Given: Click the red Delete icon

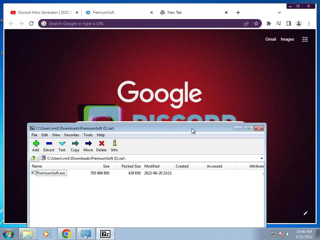Looking at the screenshot, I should point(102,146).
